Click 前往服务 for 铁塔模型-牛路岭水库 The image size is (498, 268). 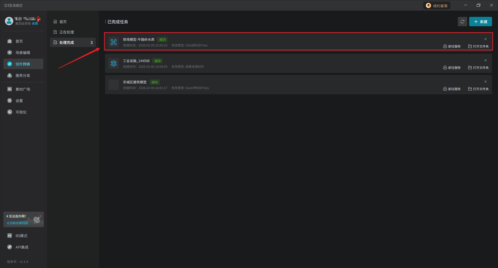coord(452,46)
